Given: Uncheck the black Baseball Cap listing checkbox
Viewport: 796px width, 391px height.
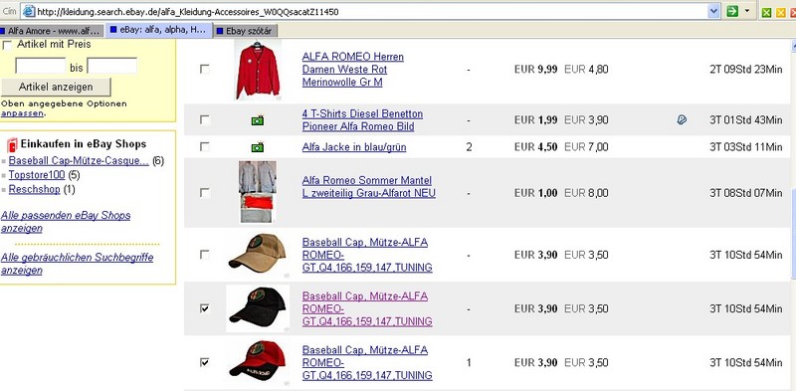Looking at the screenshot, I should (205, 308).
